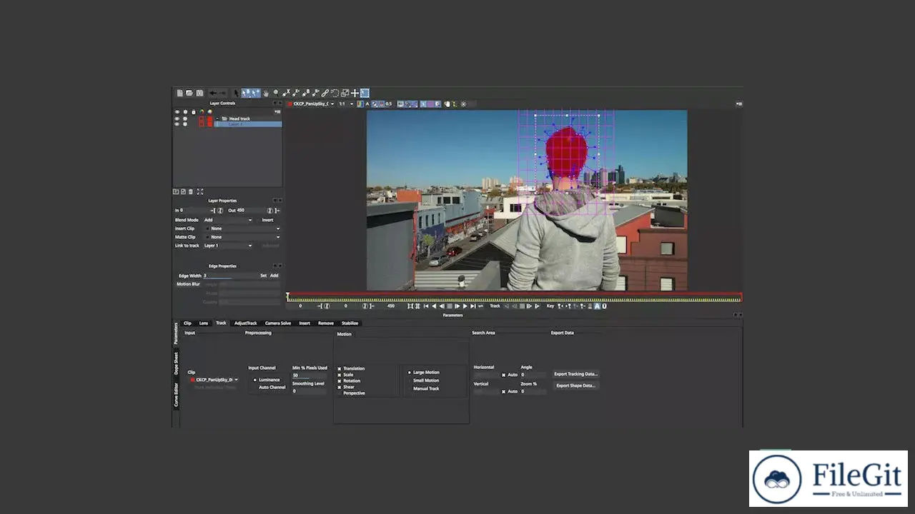Image resolution: width=915 pixels, height=514 pixels.
Task: Toggle the Translation checkbox
Action: [x=339, y=369]
